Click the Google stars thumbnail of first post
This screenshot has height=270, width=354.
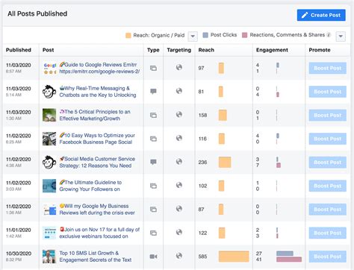pos(49,69)
